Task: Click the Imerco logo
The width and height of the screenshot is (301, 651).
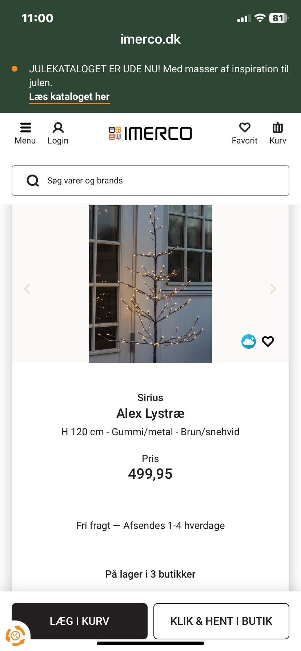Action: pyautogui.click(x=150, y=133)
